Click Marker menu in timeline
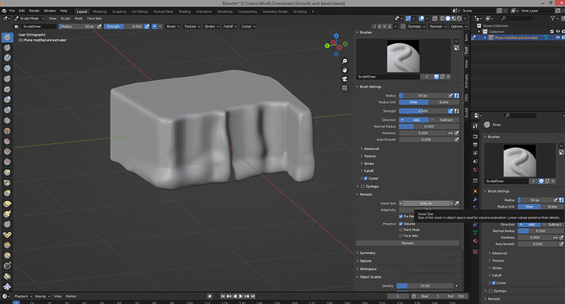Screen dimensions: 565x304 pyautogui.click(x=71, y=296)
